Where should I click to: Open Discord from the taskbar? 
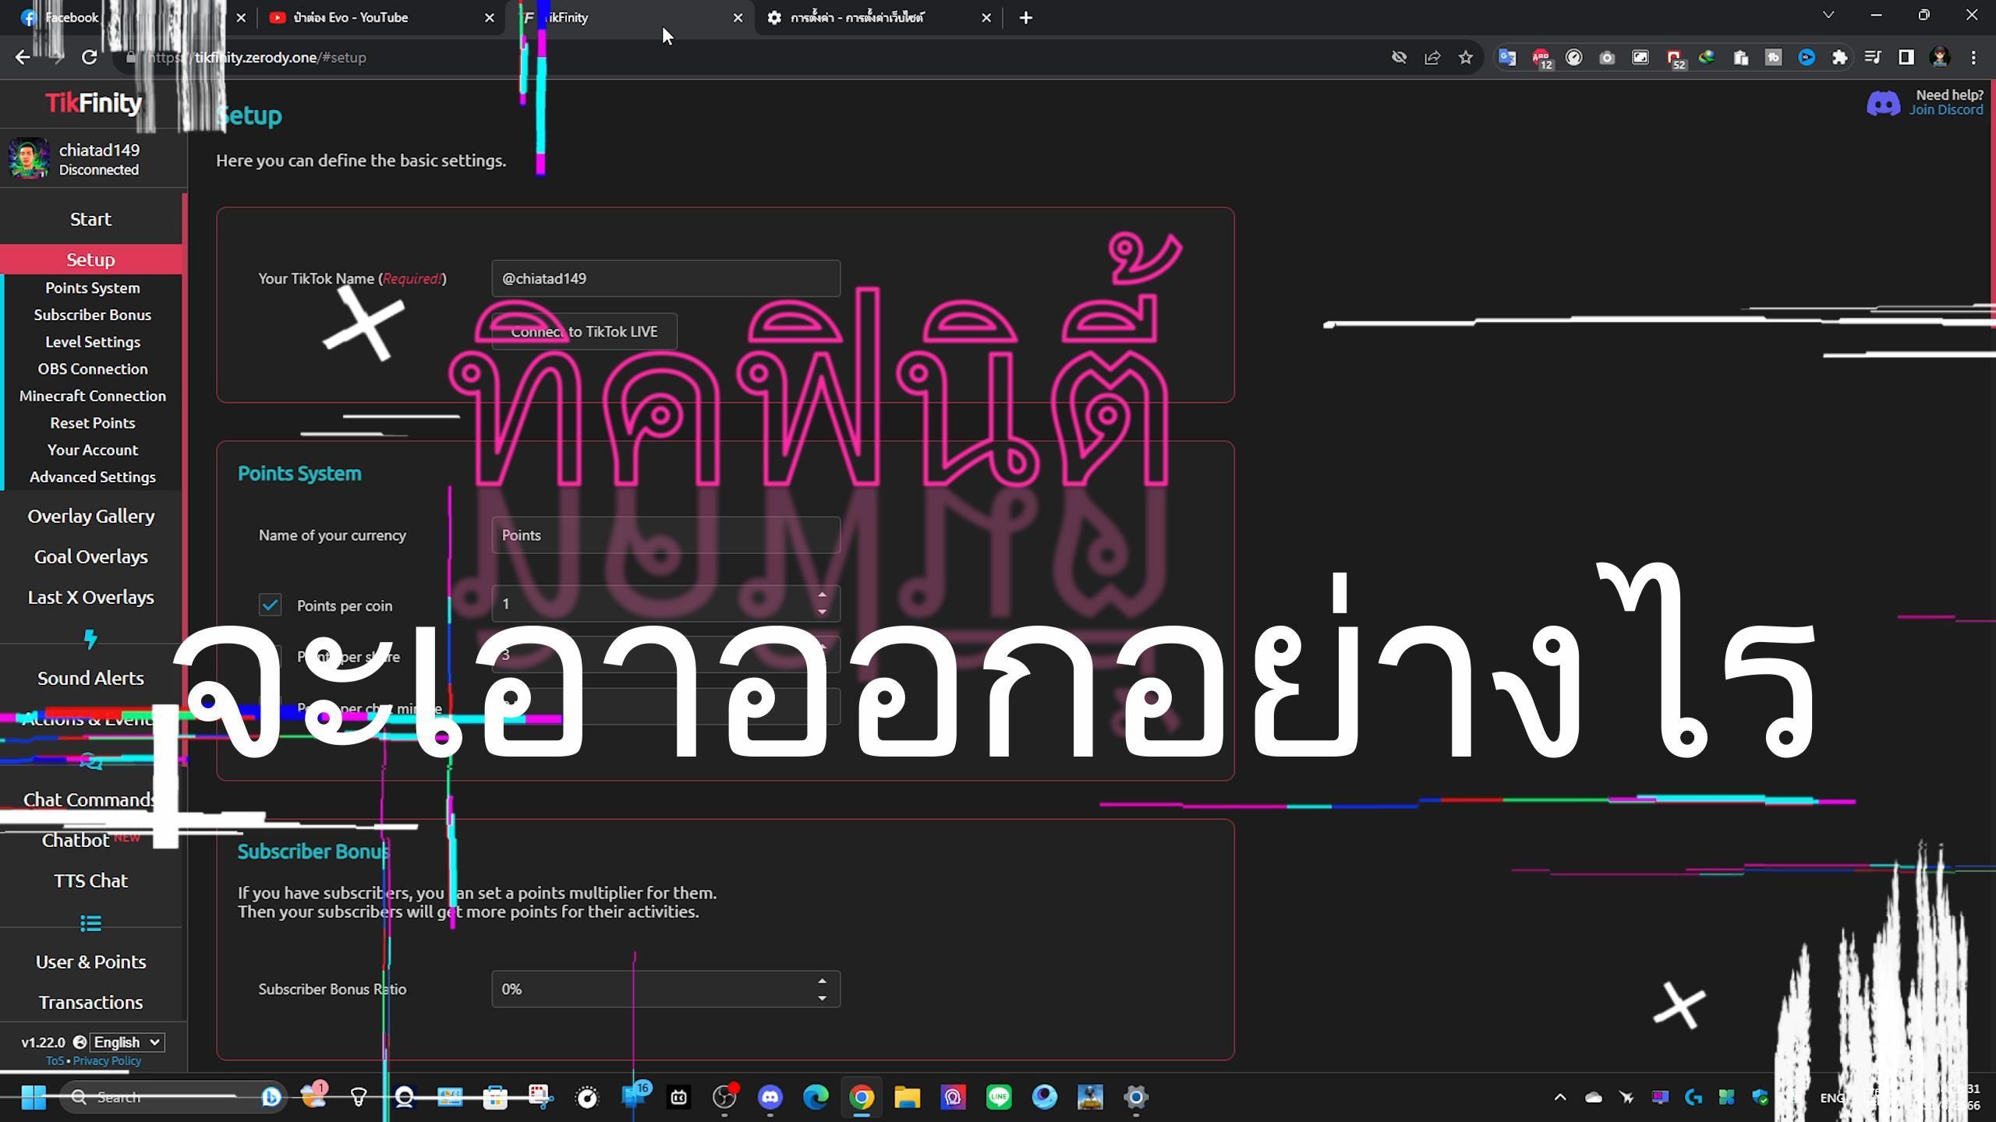(770, 1097)
